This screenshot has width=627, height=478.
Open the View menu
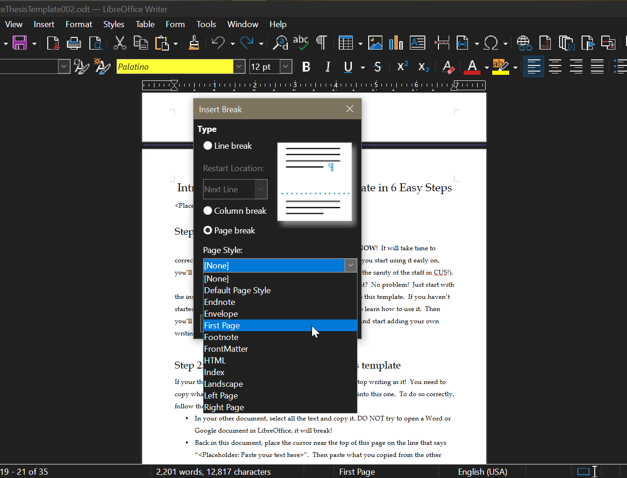[14, 24]
